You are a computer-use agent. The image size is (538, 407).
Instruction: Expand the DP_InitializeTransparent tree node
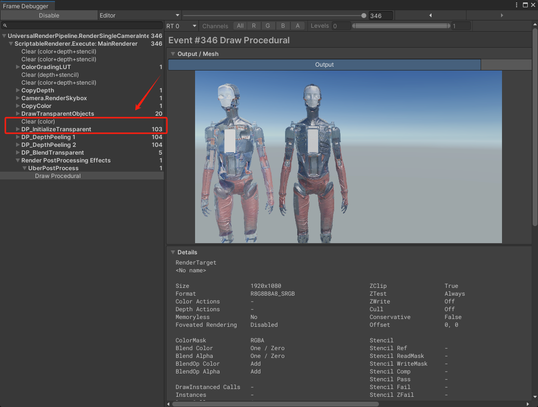click(18, 129)
